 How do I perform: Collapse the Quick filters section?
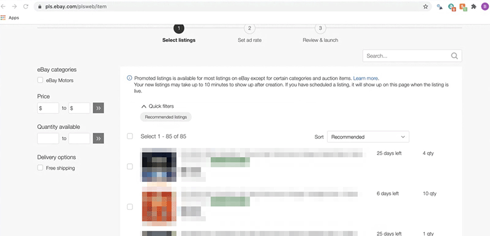(x=157, y=106)
